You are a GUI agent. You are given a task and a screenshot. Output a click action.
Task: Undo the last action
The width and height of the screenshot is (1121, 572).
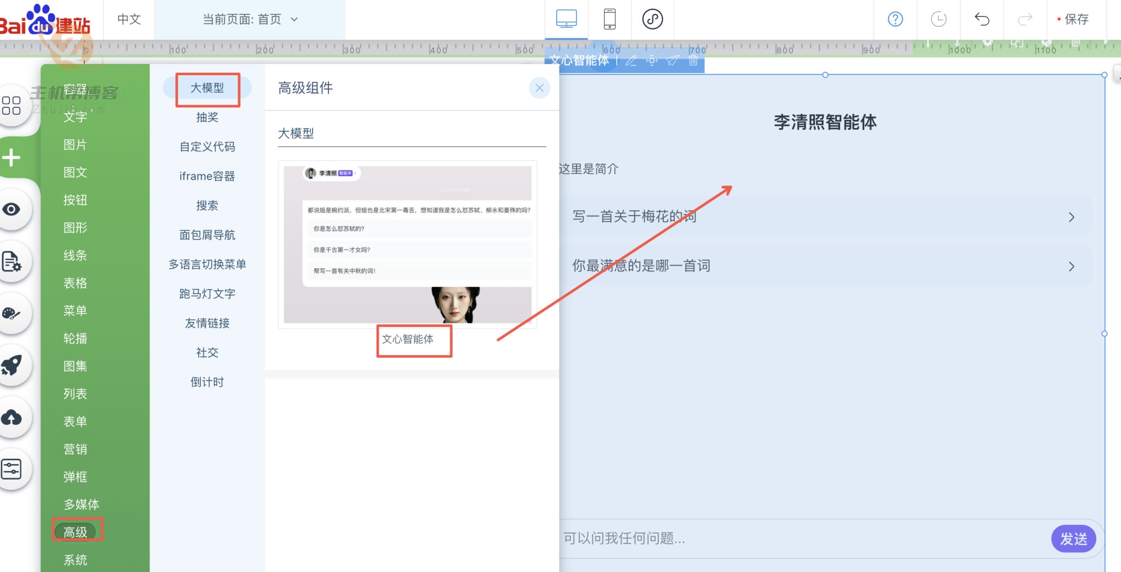982,19
